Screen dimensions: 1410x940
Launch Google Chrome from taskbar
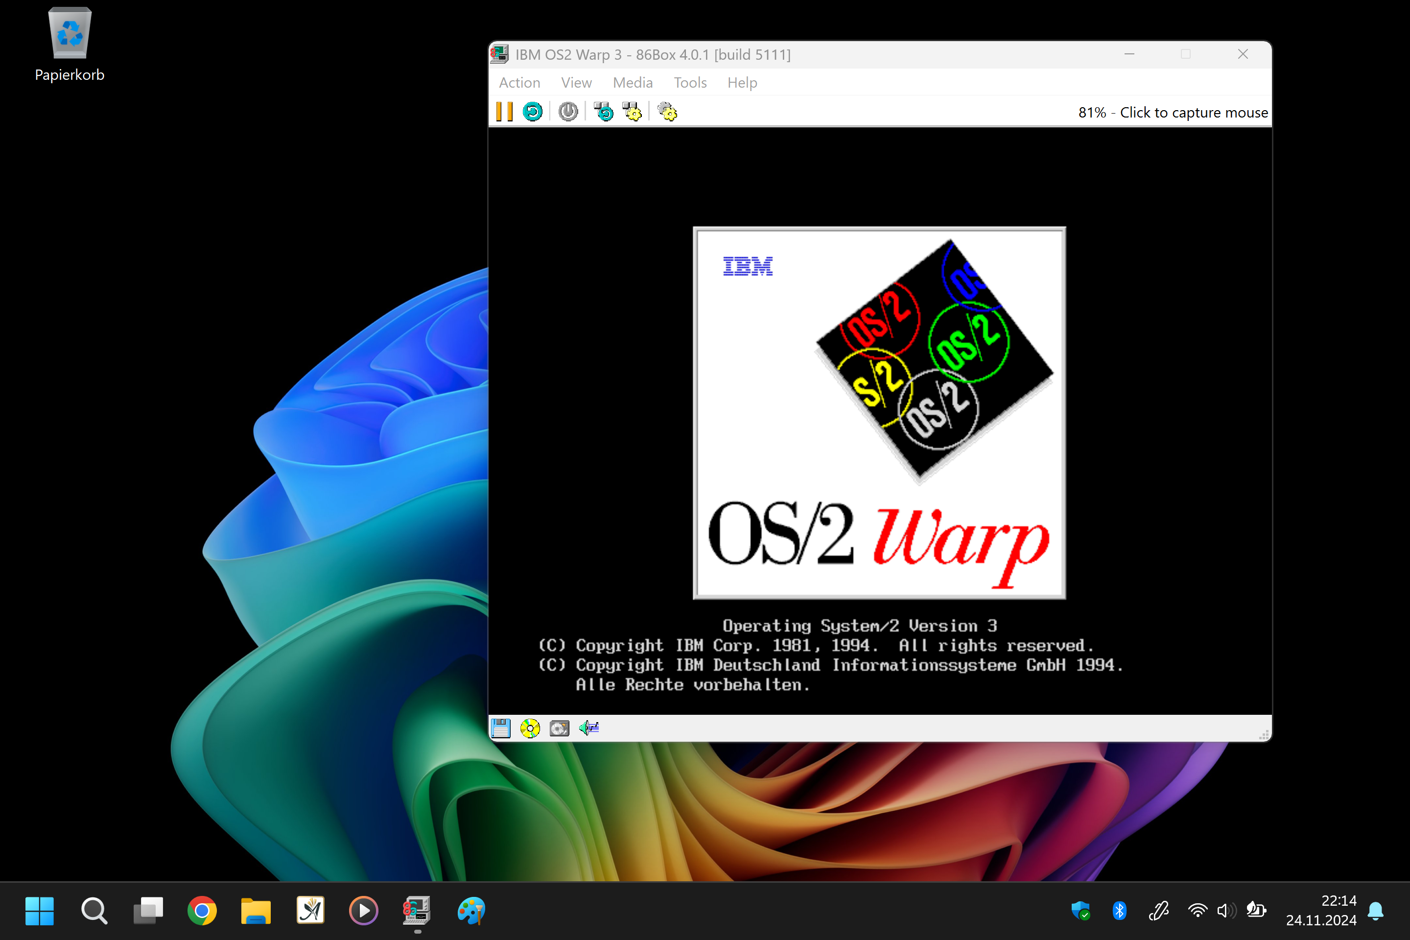point(202,911)
